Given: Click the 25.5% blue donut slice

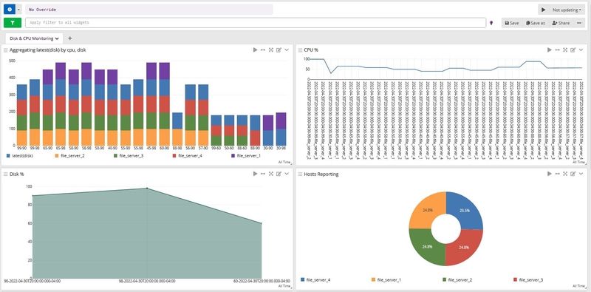Looking at the screenshot, I should [x=465, y=211].
